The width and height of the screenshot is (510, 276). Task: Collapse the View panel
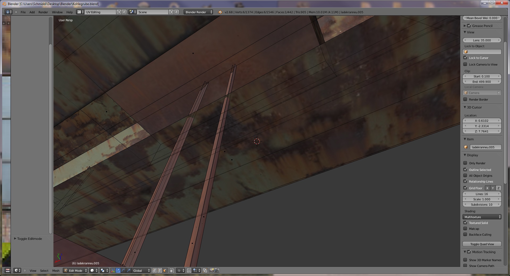[x=465, y=32]
